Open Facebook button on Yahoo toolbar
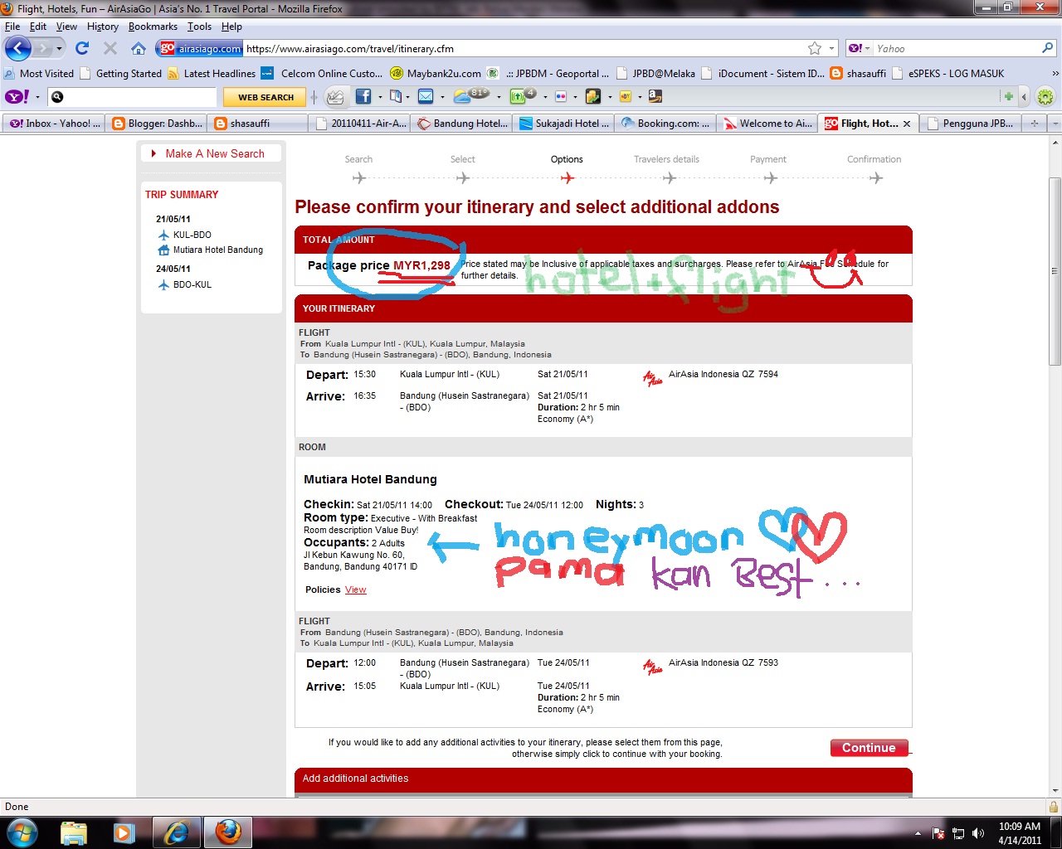Screen dimensions: 1062x849 tap(363, 96)
